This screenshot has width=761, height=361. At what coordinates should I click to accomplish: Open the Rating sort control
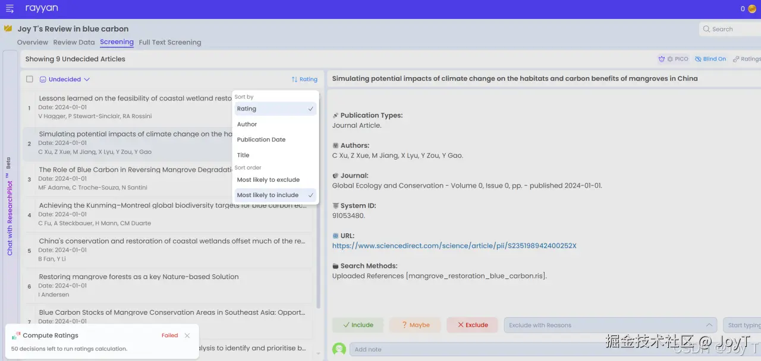coord(304,79)
